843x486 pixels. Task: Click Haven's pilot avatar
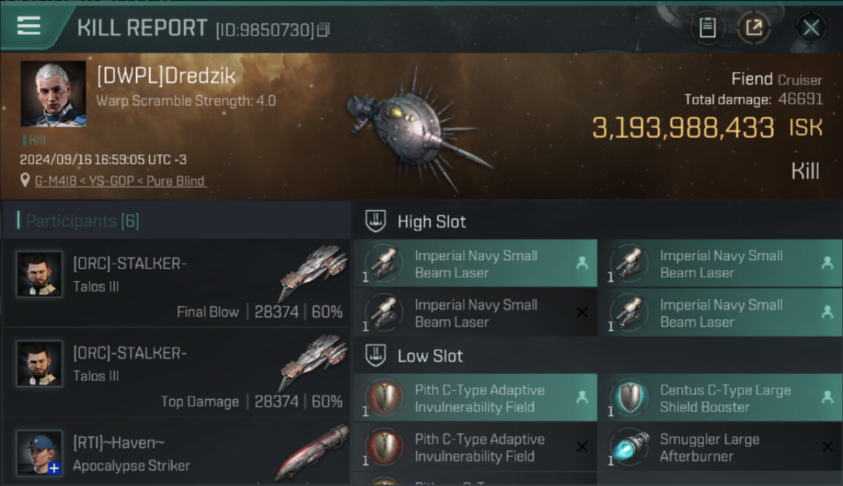40,452
